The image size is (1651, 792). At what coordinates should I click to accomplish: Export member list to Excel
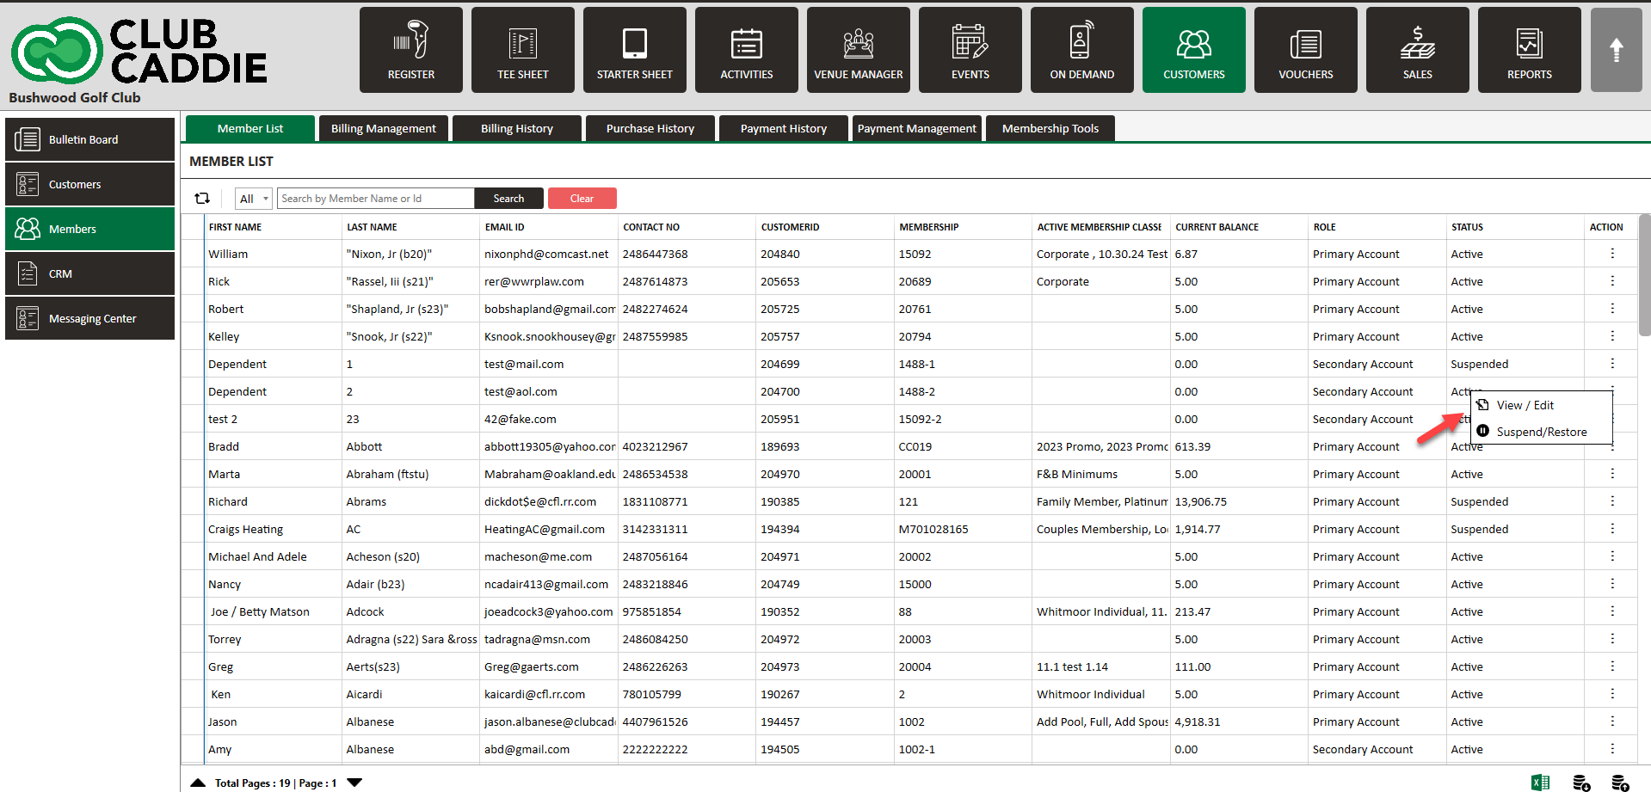(1540, 782)
